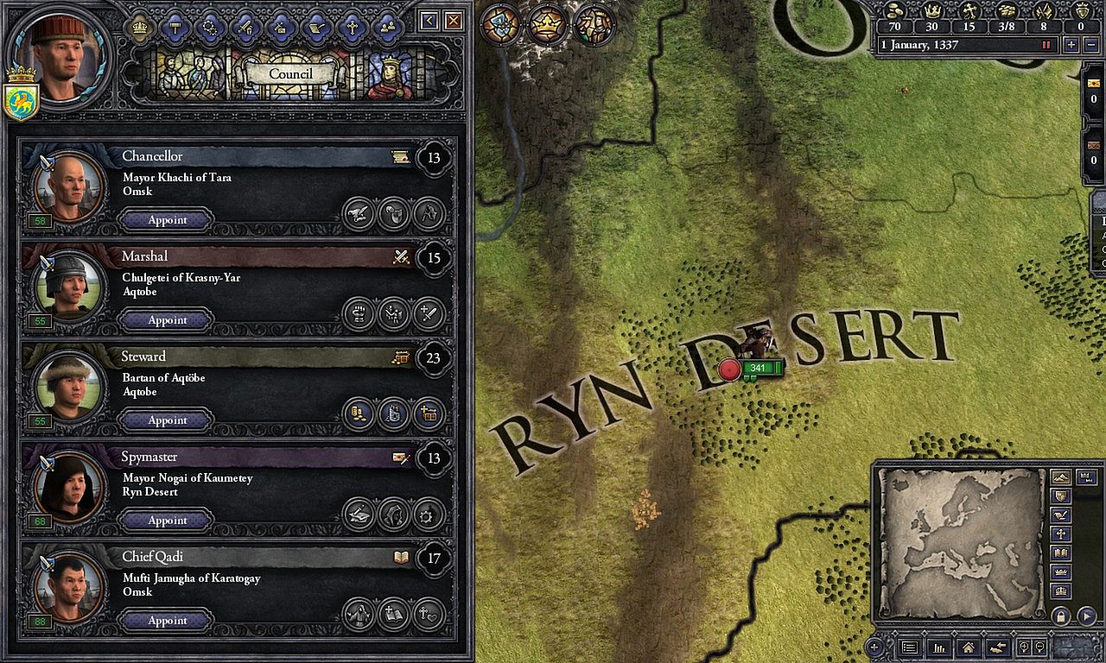Screen dimensions: 1106x663
Task: Collapse the Council panel with the left arrow
Action: coord(429,21)
